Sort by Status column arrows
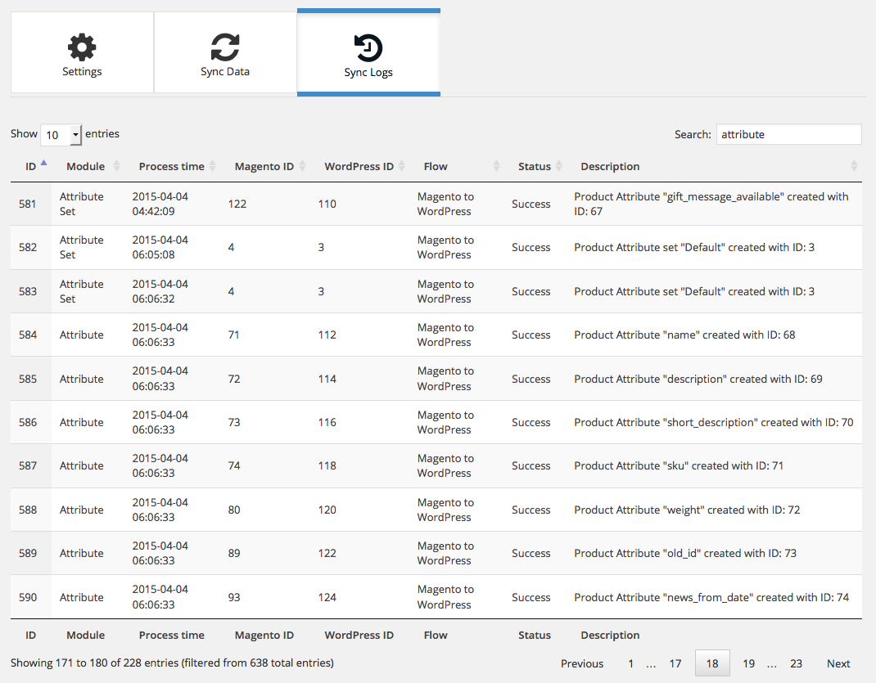The width and height of the screenshot is (876, 683). coord(558,166)
